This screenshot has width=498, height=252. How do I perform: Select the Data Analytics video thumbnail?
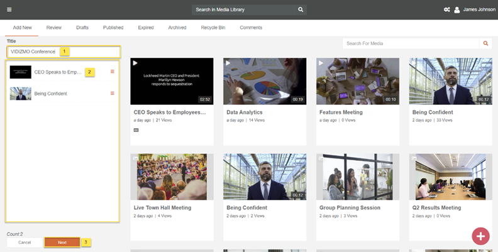point(265,81)
